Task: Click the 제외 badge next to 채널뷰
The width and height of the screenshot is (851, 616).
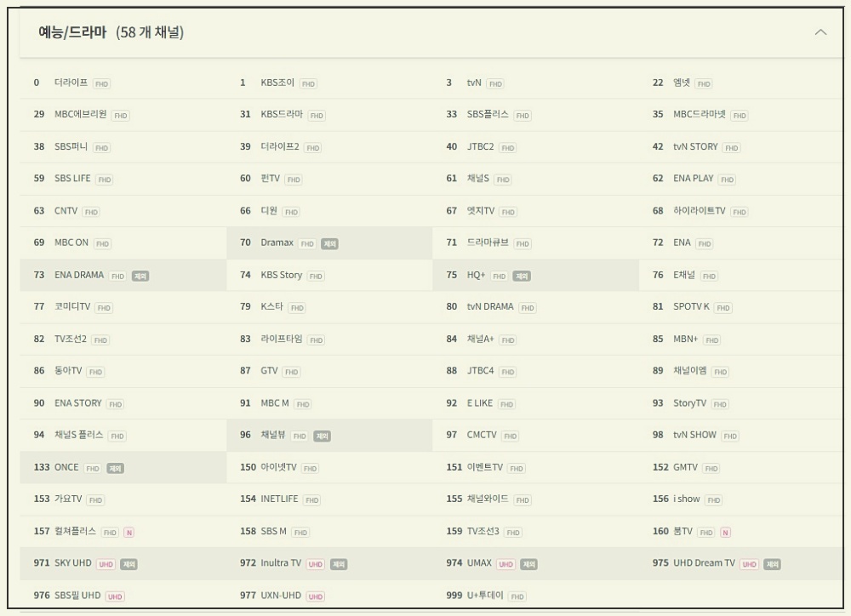Action: 322,436
